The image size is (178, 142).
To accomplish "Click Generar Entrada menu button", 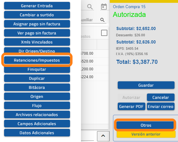I will (x=37, y=6).
